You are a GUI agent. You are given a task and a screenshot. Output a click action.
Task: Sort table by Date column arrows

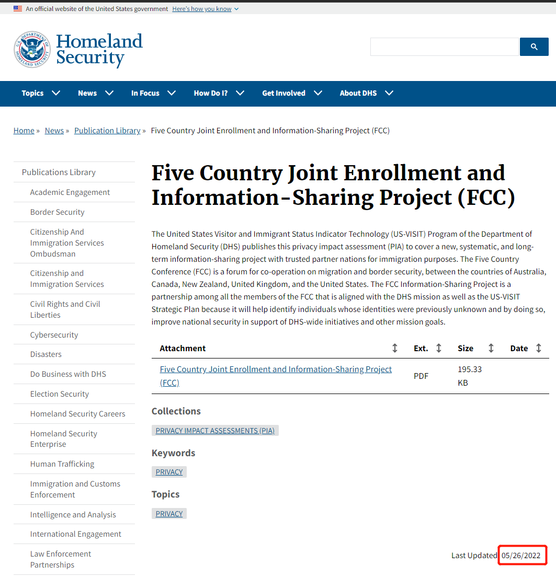[x=539, y=348]
